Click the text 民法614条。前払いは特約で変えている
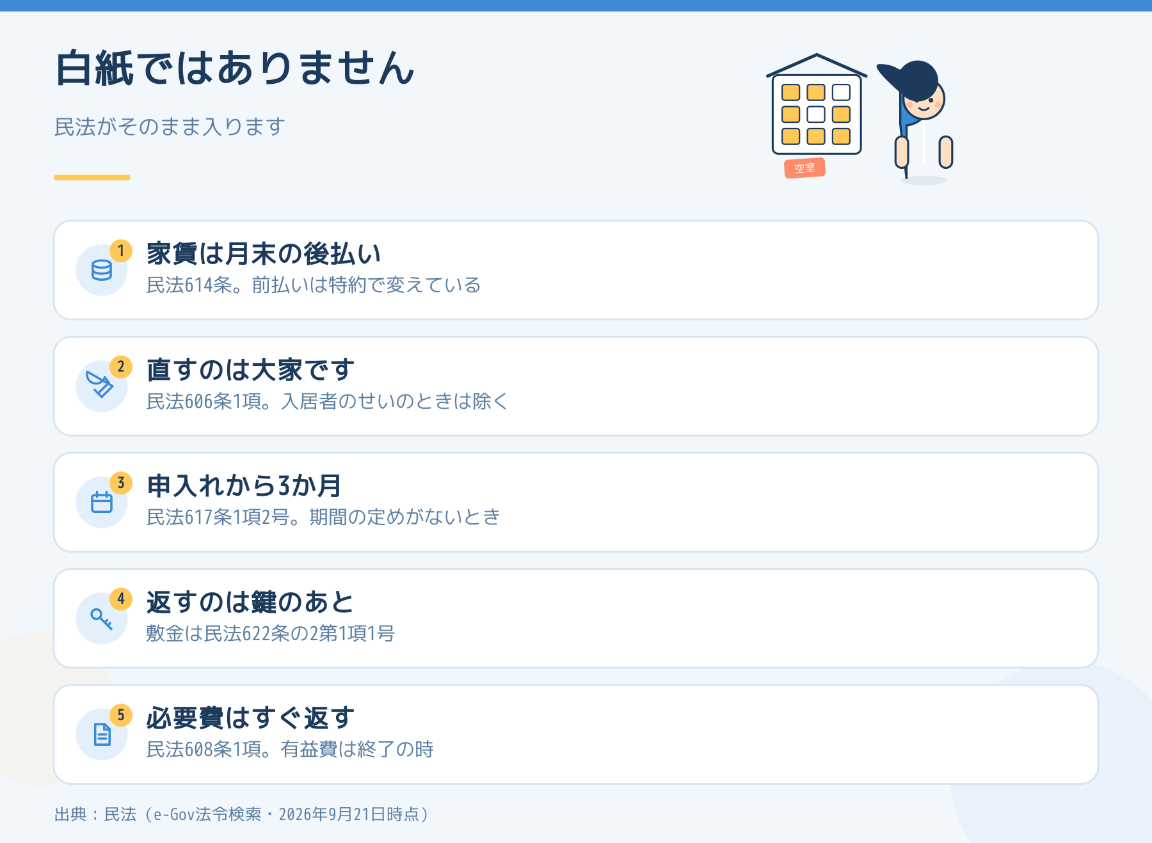Image resolution: width=1152 pixels, height=843 pixels. 314,285
